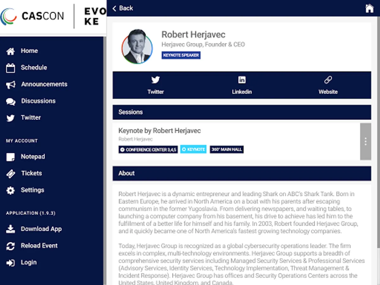Image resolution: width=380 pixels, height=285 pixels.
Task: Click Herjavec Group, Founder & CEO subtitle
Action: click(203, 45)
